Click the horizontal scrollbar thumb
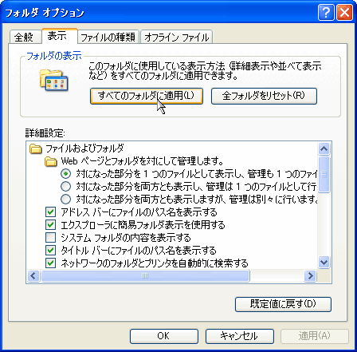This screenshot has width=357, height=352. (x=145, y=275)
